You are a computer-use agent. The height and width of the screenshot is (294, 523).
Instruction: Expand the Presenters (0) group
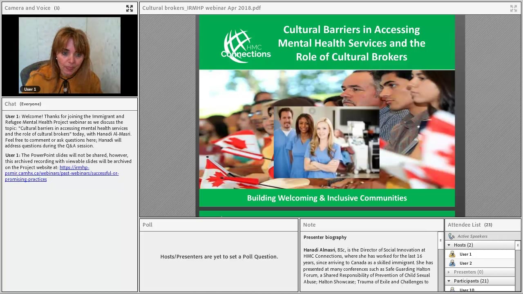click(449, 272)
